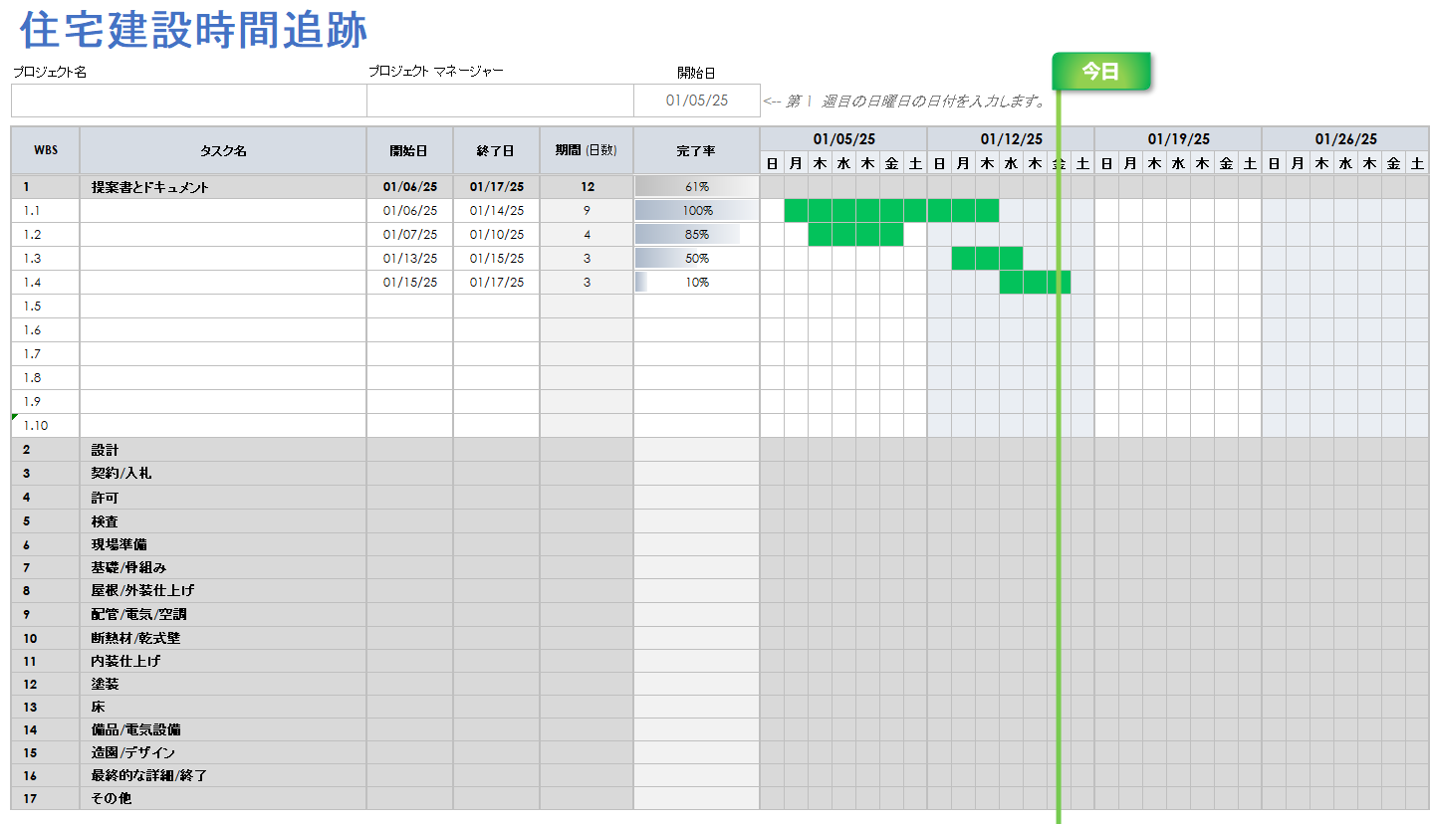Viewport: 1430px width, 824px height.
Task: Select the empty プロジェクト名 input cell
Action: pos(189,101)
